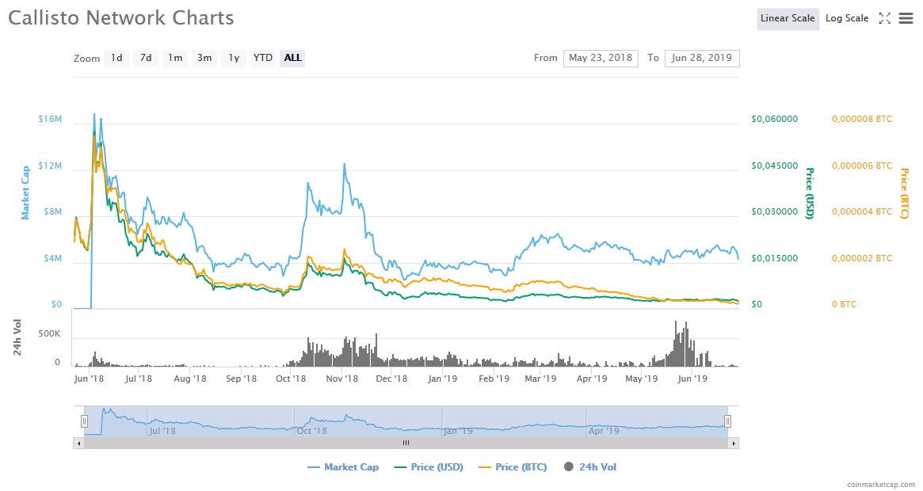Click the 24h Vol axis title

point(17,337)
